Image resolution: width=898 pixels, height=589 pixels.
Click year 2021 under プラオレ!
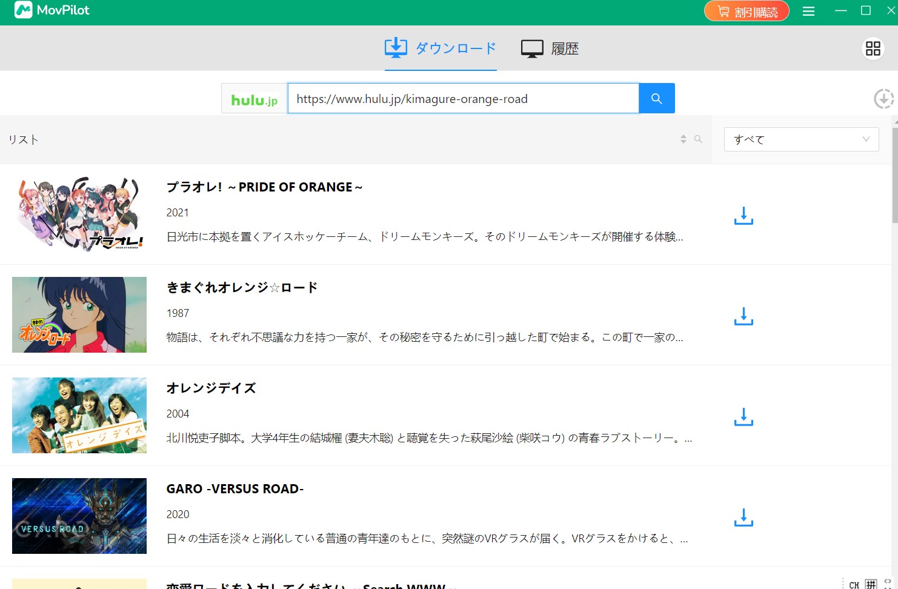(x=178, y=213)
